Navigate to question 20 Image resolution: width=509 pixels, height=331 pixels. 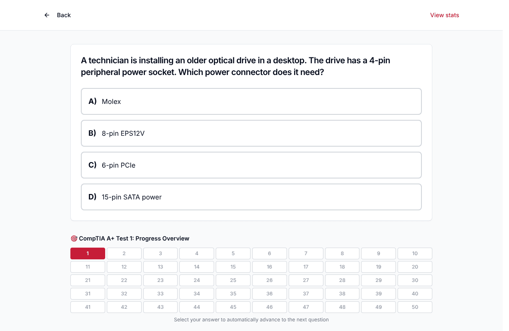(415, 267)
